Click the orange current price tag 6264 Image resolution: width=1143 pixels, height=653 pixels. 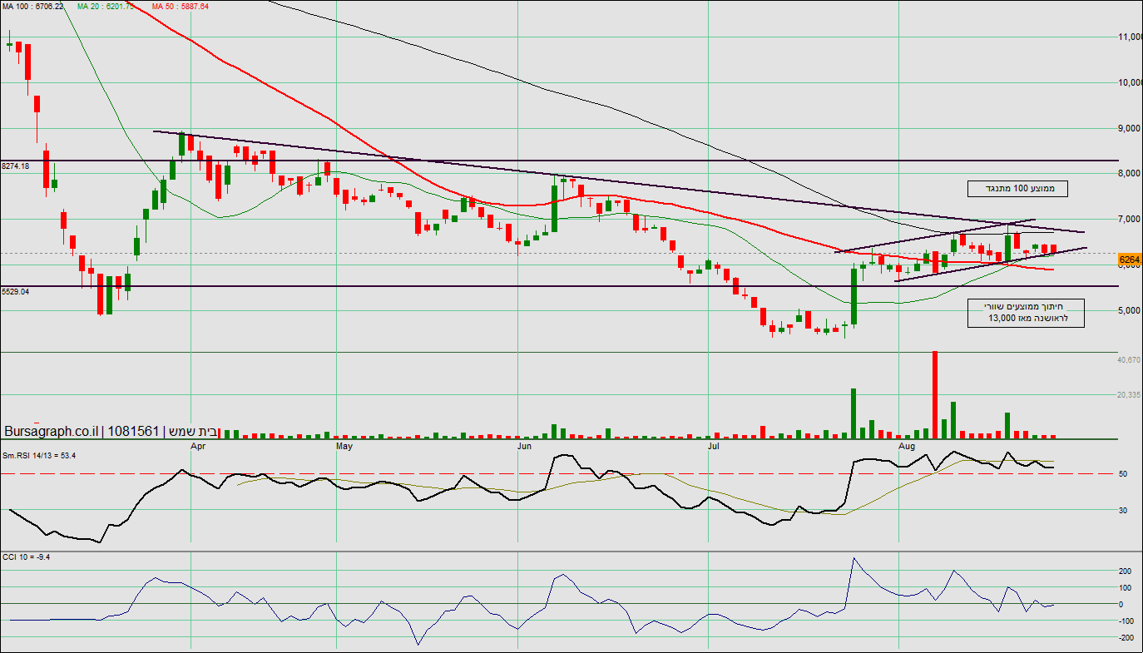tap(1130, 260)
